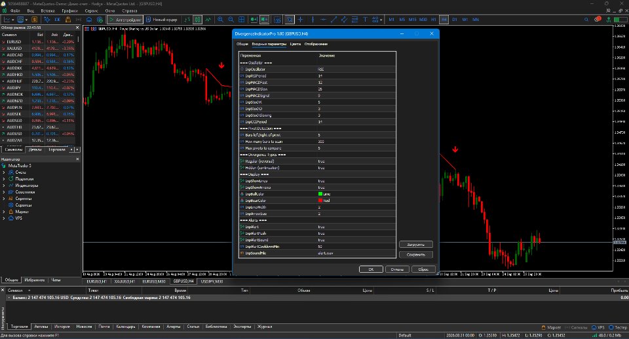629x339 pixels.
Task: Open the Файл menu
Action: click(x=15, y=11)
